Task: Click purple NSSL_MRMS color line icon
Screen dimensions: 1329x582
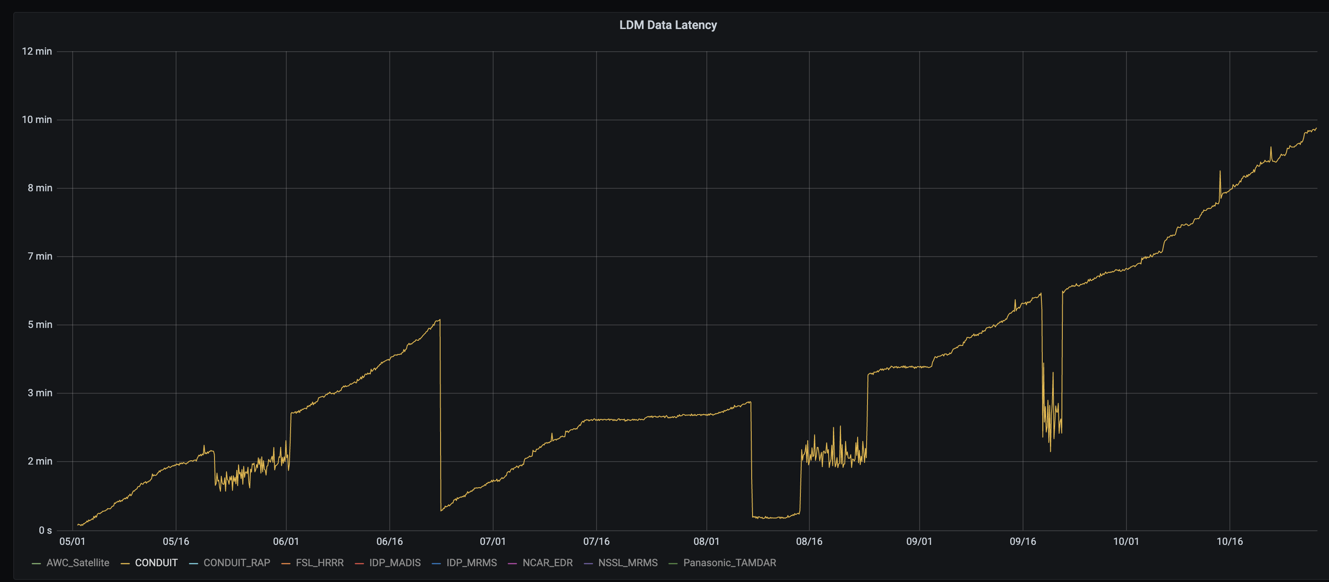Action: [588, 564]
